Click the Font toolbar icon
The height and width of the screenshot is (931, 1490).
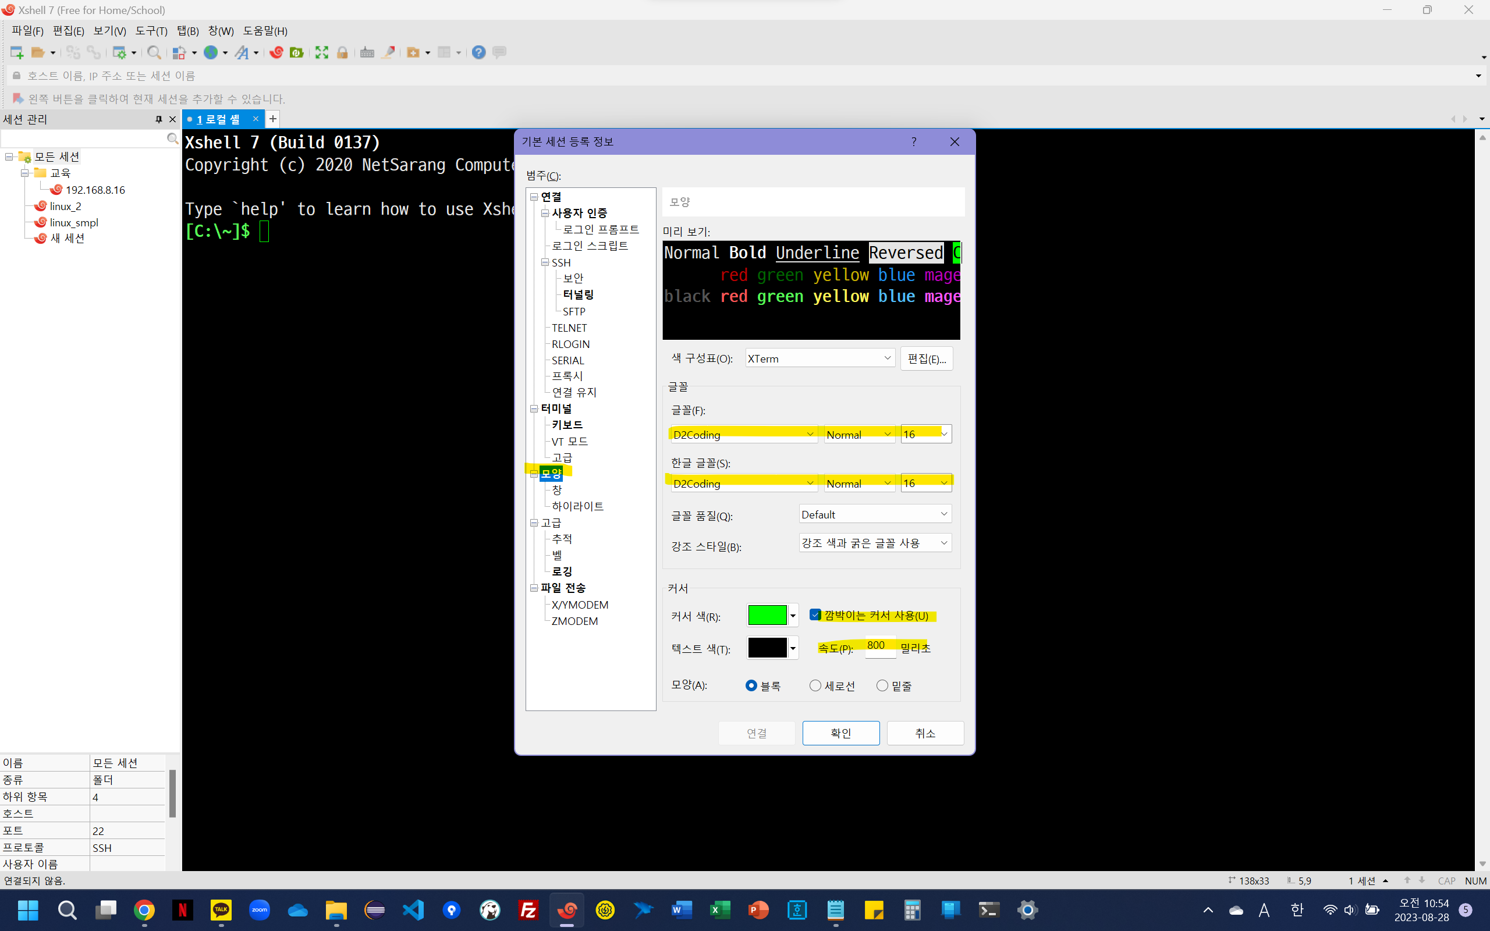242,52
